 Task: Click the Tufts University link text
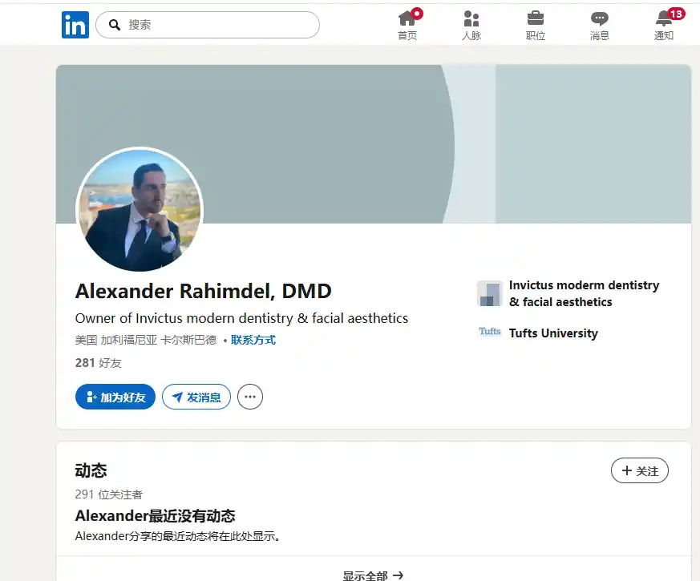[x=553, y=333]
